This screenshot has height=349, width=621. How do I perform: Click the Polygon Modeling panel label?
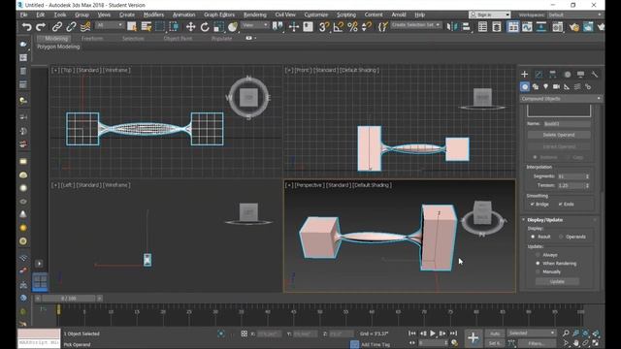point(58,47)
